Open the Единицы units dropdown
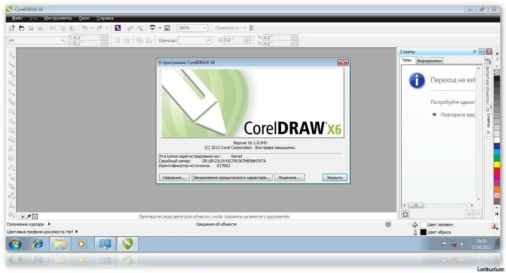 (208, 40)
